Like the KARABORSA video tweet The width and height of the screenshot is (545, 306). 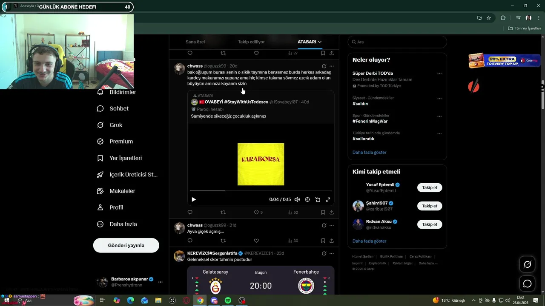(x=256, y=212)
